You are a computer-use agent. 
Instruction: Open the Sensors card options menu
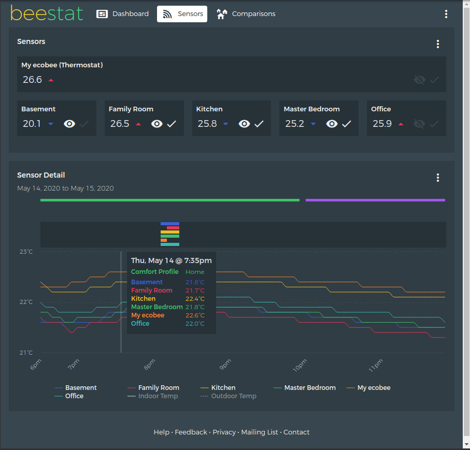pyautogui.click(x=438, y=44)
